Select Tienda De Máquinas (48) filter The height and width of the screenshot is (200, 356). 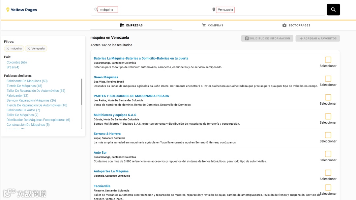pyautogui.click(x=24, y=86)
